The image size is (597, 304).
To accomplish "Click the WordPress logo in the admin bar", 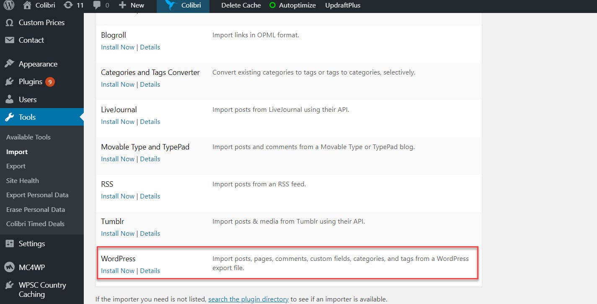I will (8, 5).
